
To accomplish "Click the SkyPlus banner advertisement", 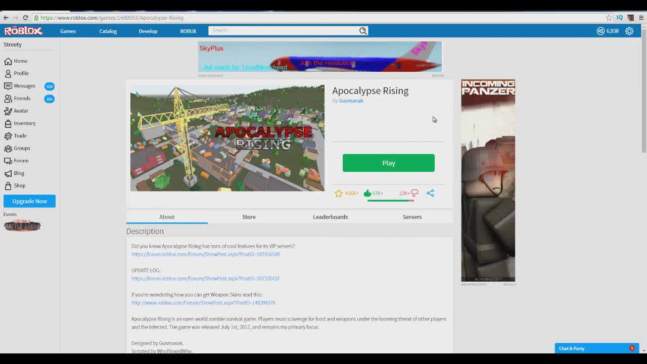I will (320, 57).
